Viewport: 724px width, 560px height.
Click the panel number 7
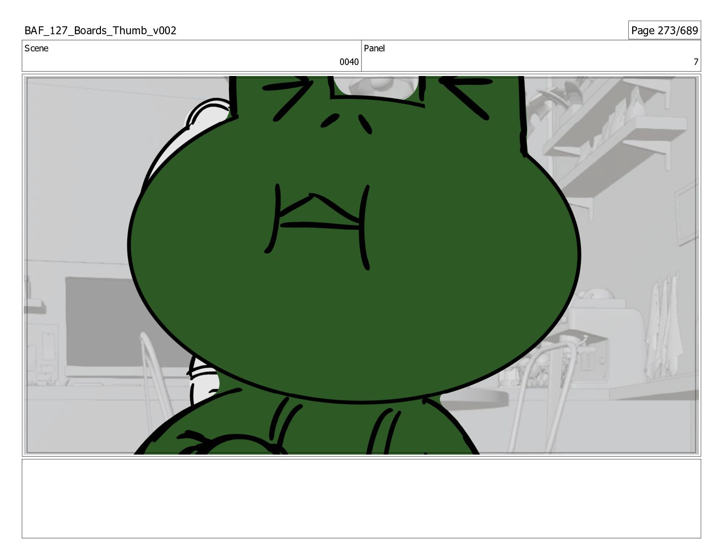point(695,62)
